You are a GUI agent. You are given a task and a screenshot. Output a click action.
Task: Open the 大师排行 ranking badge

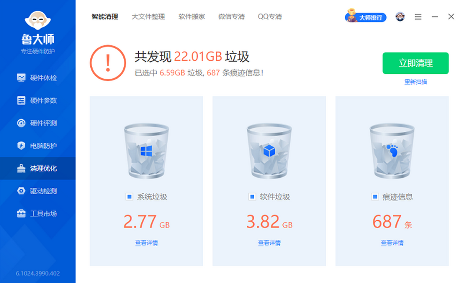[x=365, y=17]
